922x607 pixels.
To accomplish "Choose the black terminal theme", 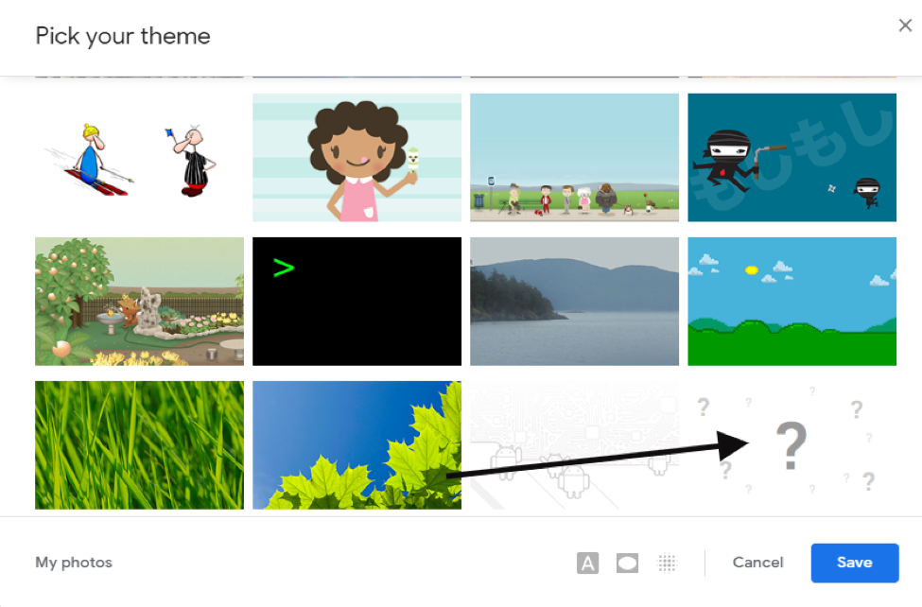I will point(357,302).
